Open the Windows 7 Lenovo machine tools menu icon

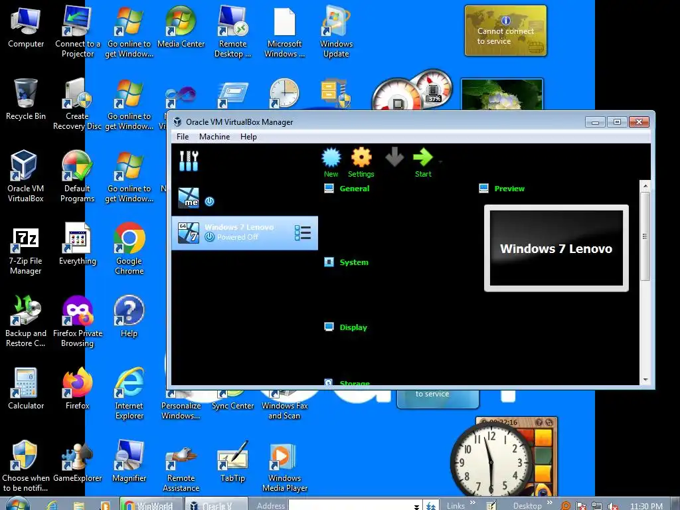click(x=303, y=233)
